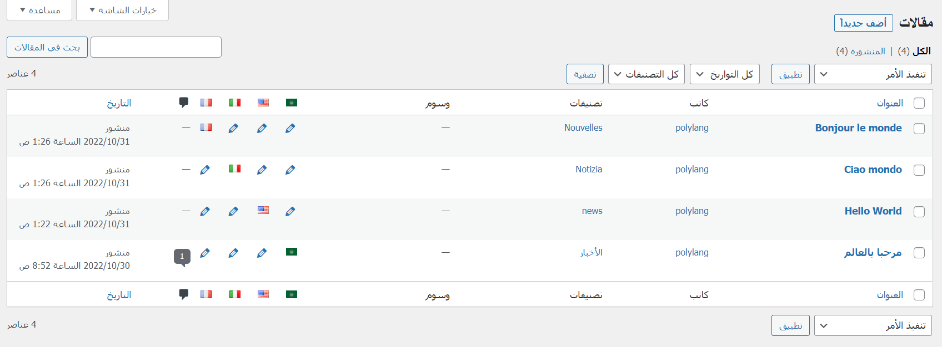Click comments icon in the table header row
This screenshot has height=347, width=942.
pos(184,103)
